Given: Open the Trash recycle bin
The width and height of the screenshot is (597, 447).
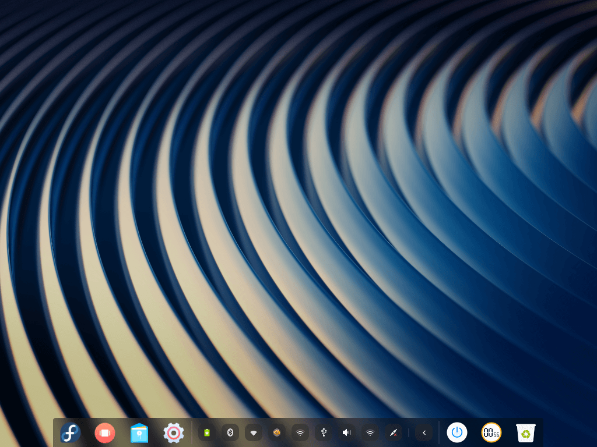Looking at the screenshot, I should click(x=526, y=433).
